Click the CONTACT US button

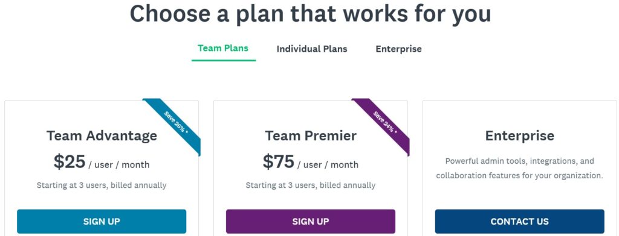coord(519,222)
